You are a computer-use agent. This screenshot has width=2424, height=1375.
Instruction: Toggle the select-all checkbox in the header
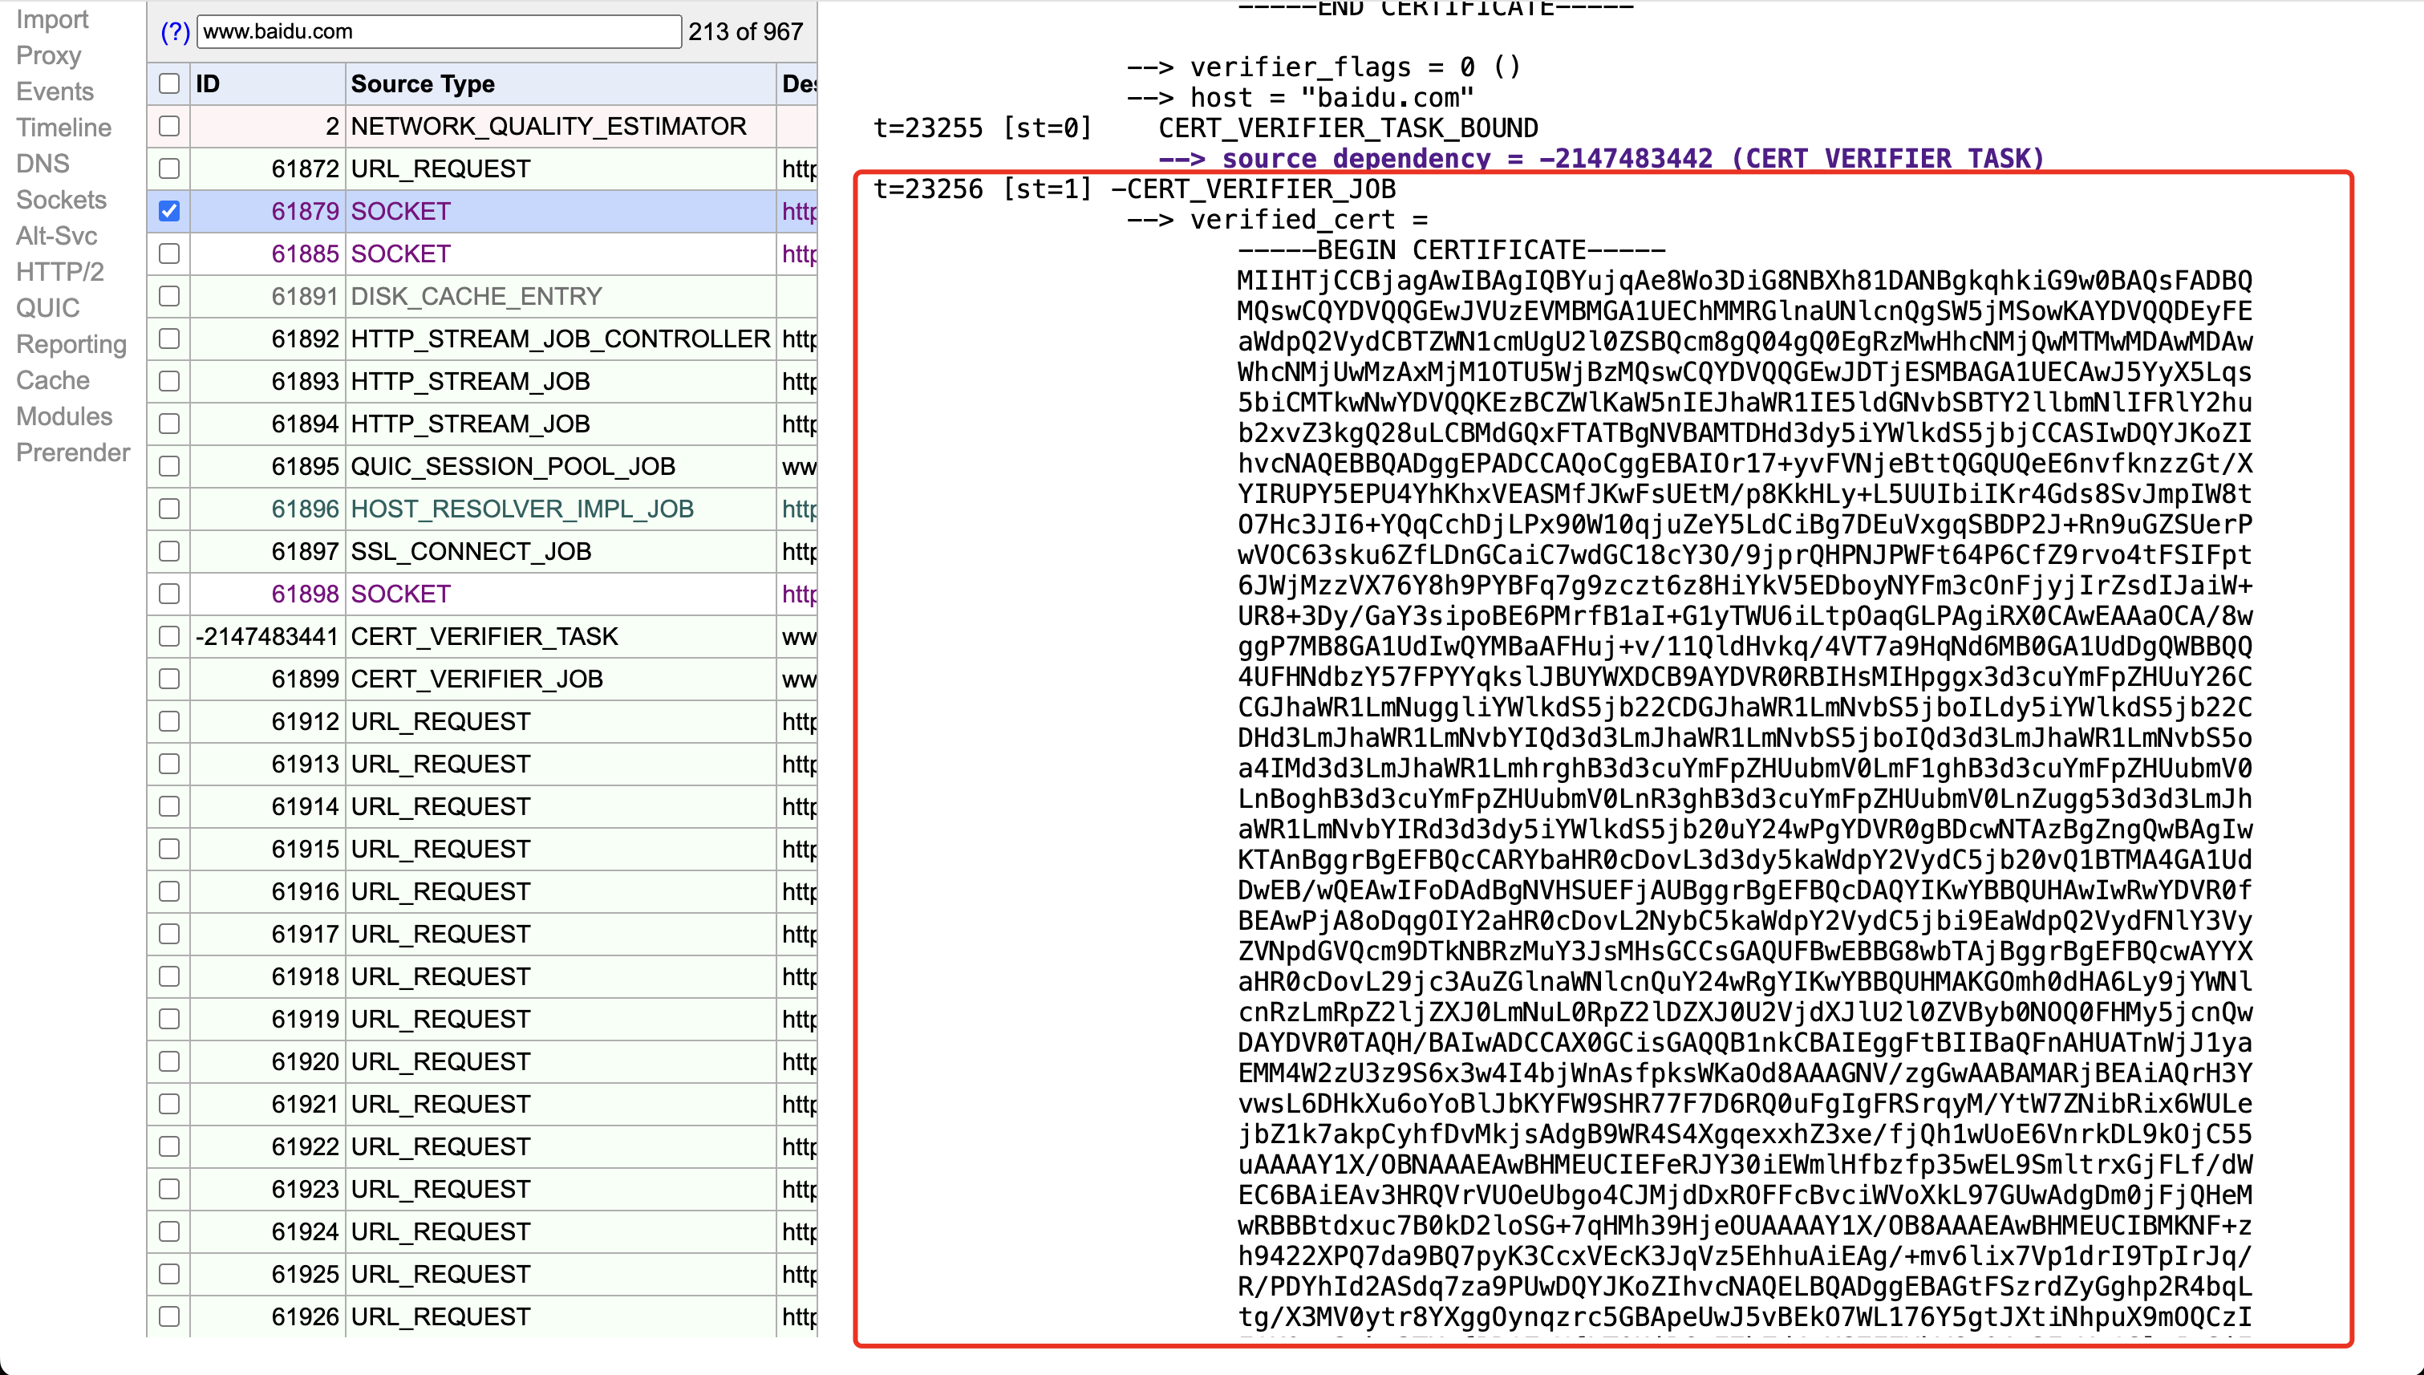click(x=169, y=84)
